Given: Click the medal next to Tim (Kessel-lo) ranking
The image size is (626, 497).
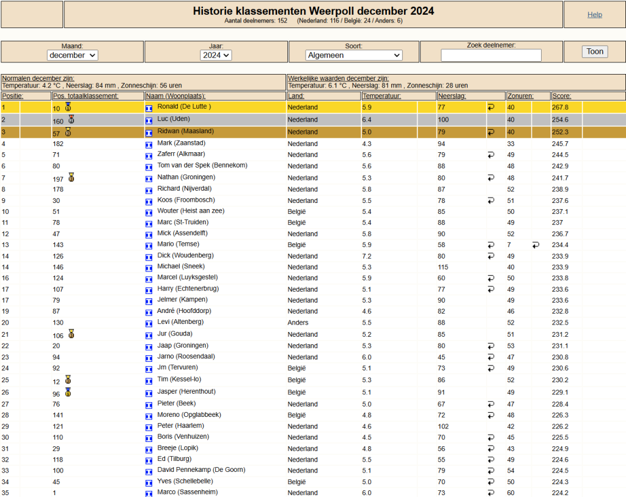Looking at the screenshot, I should [68, 380].
